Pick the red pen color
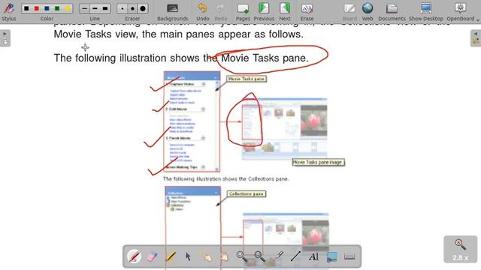Viewport: 481px width, 270px height. click(37, 8)
